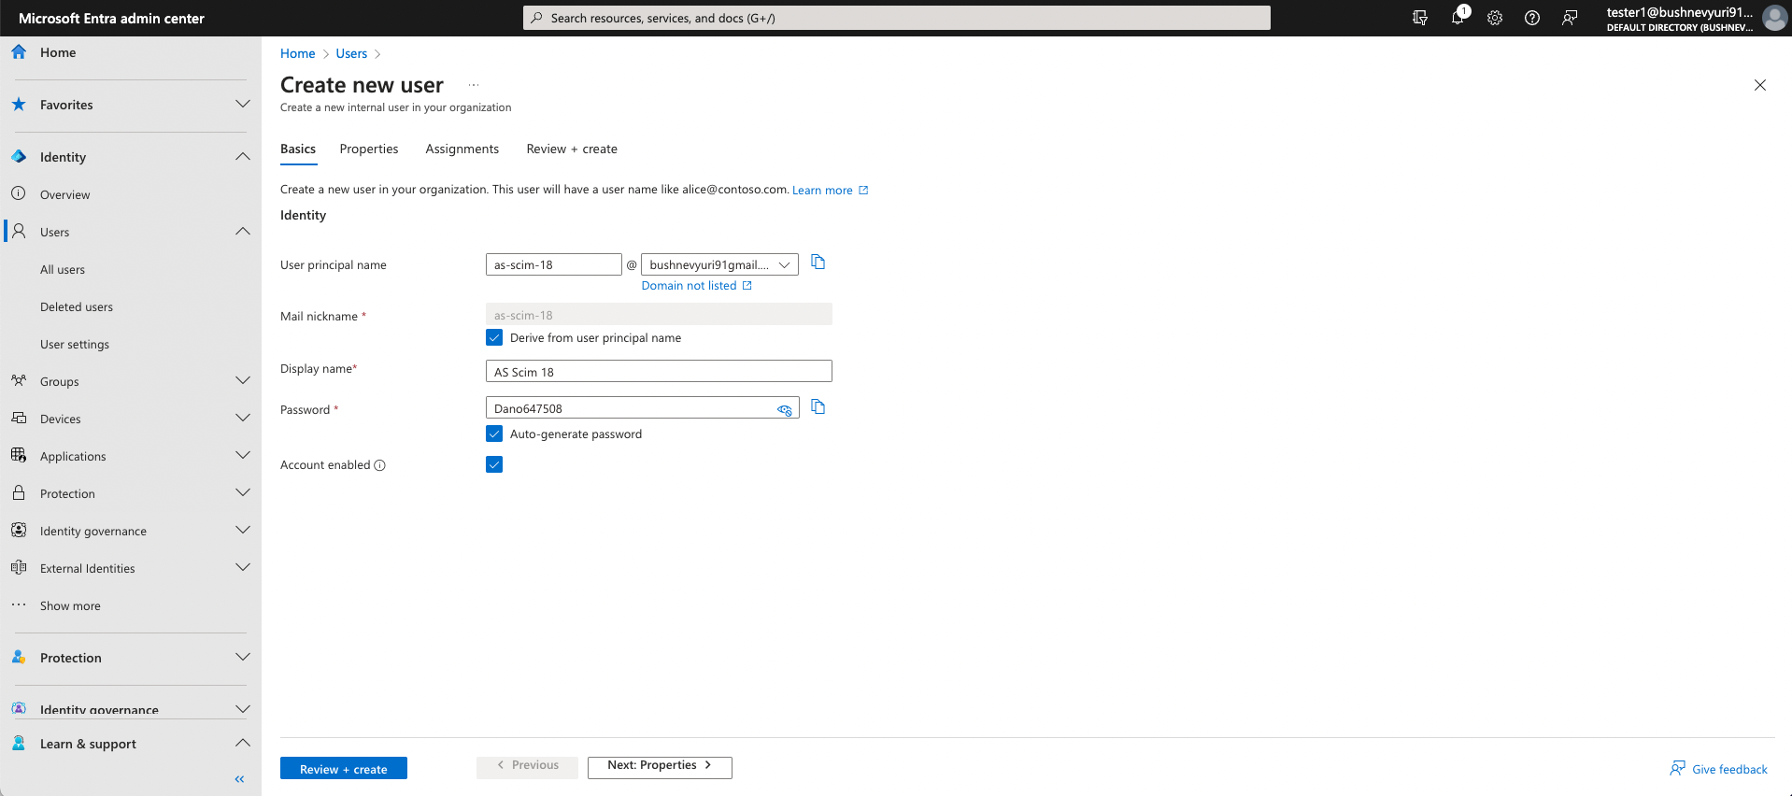Go to the Users breadcrumb link
This screenshot has height=796, width=1792.
click(x=351, y=53)
